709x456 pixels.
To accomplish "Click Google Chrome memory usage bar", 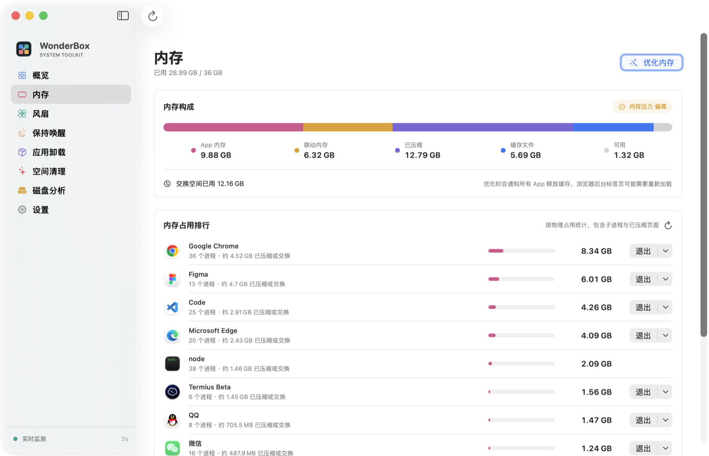I will pos(521,251).
